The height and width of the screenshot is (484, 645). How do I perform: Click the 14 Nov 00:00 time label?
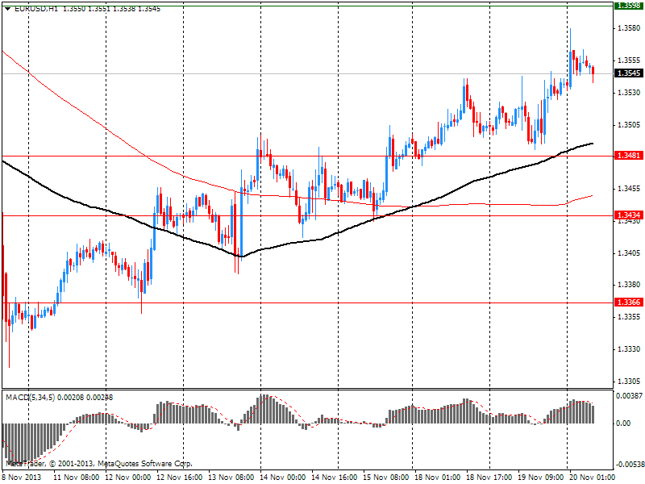tap(281, 478)
